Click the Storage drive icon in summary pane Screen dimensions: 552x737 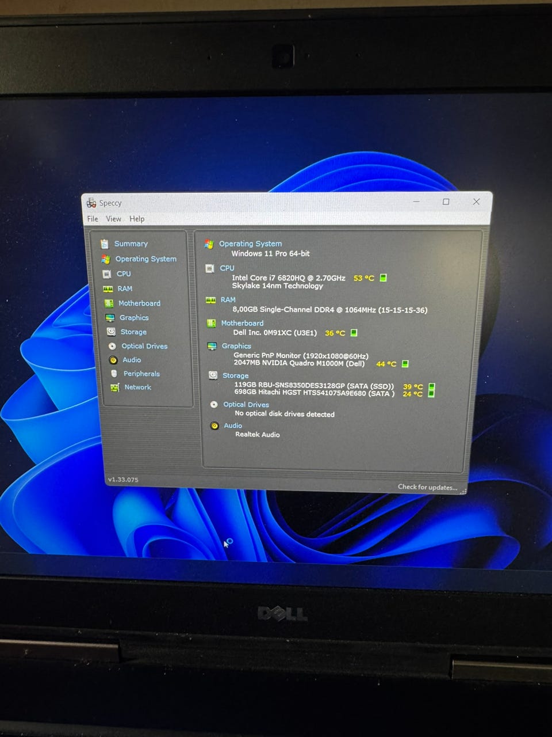pyautogui.click(x=213, y=375)
